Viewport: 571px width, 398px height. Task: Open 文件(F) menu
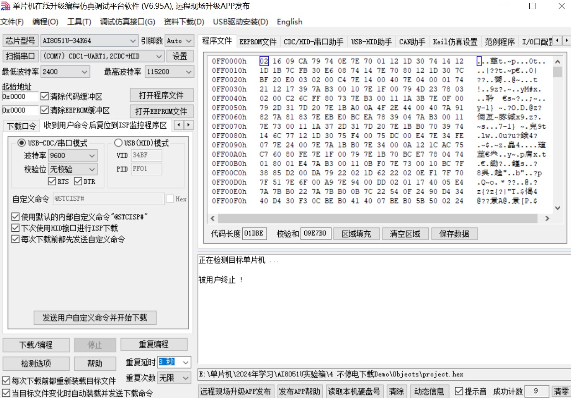[x=12, y=22]
